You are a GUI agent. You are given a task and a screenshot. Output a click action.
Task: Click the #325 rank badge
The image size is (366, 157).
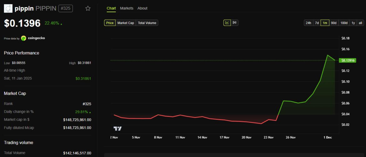[65, 8]
